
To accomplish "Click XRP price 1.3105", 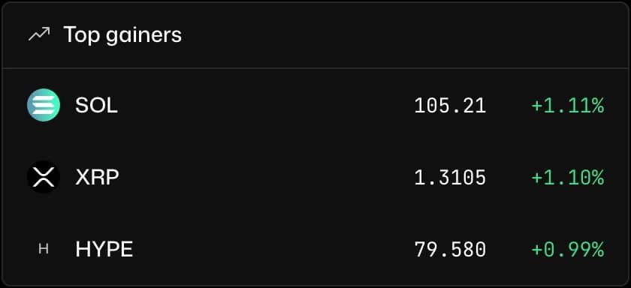I will click(450, 178).
